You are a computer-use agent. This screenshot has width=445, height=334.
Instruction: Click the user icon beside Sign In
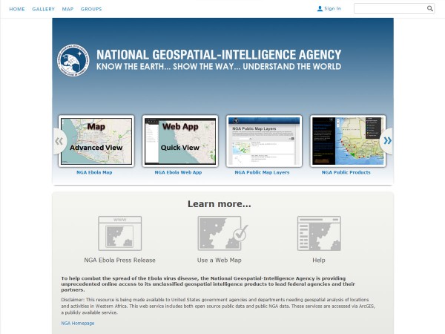(320, 9)
